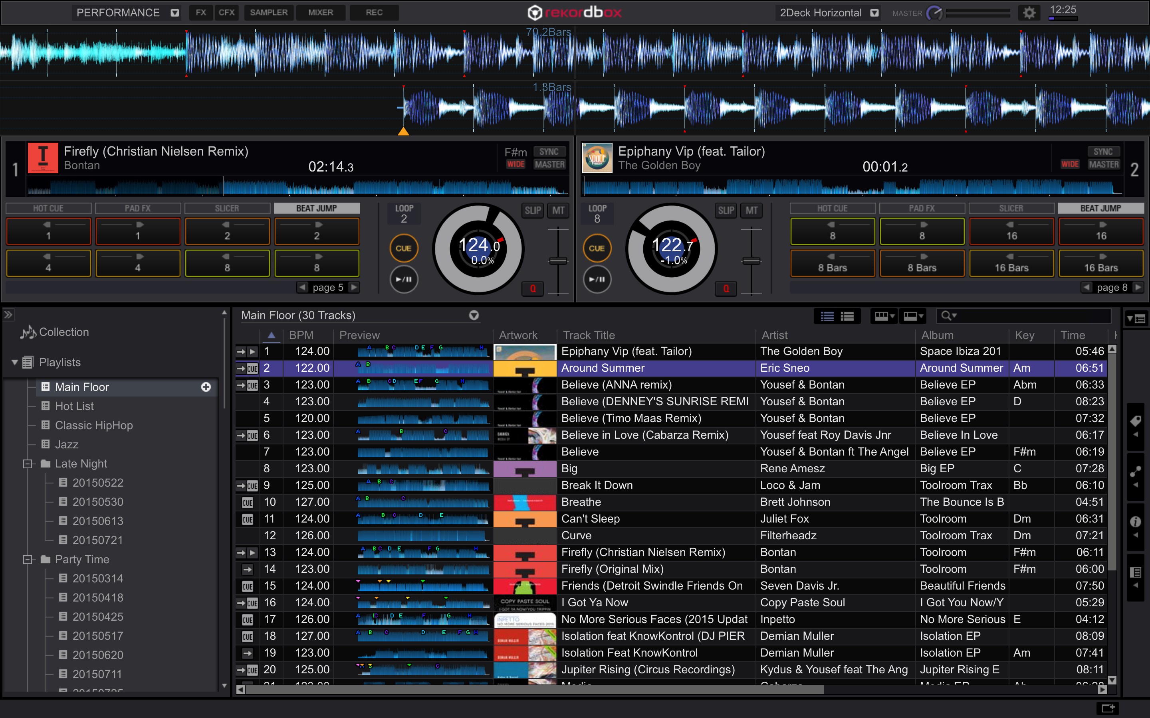Toggle MT master tempo on deck 1

coord(558,210)
